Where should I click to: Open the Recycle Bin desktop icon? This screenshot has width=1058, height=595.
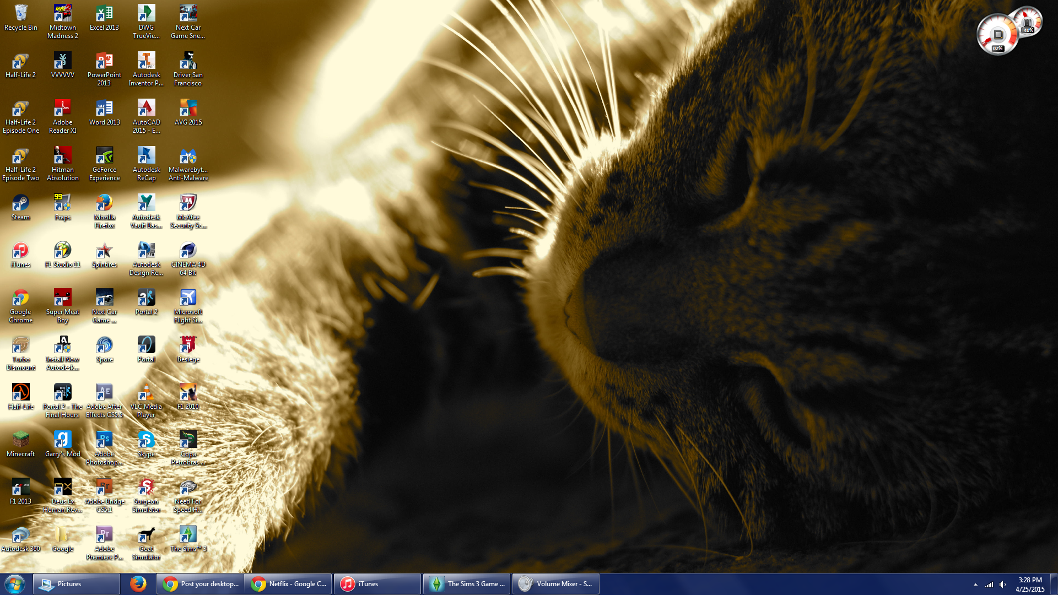pos(21,18)
